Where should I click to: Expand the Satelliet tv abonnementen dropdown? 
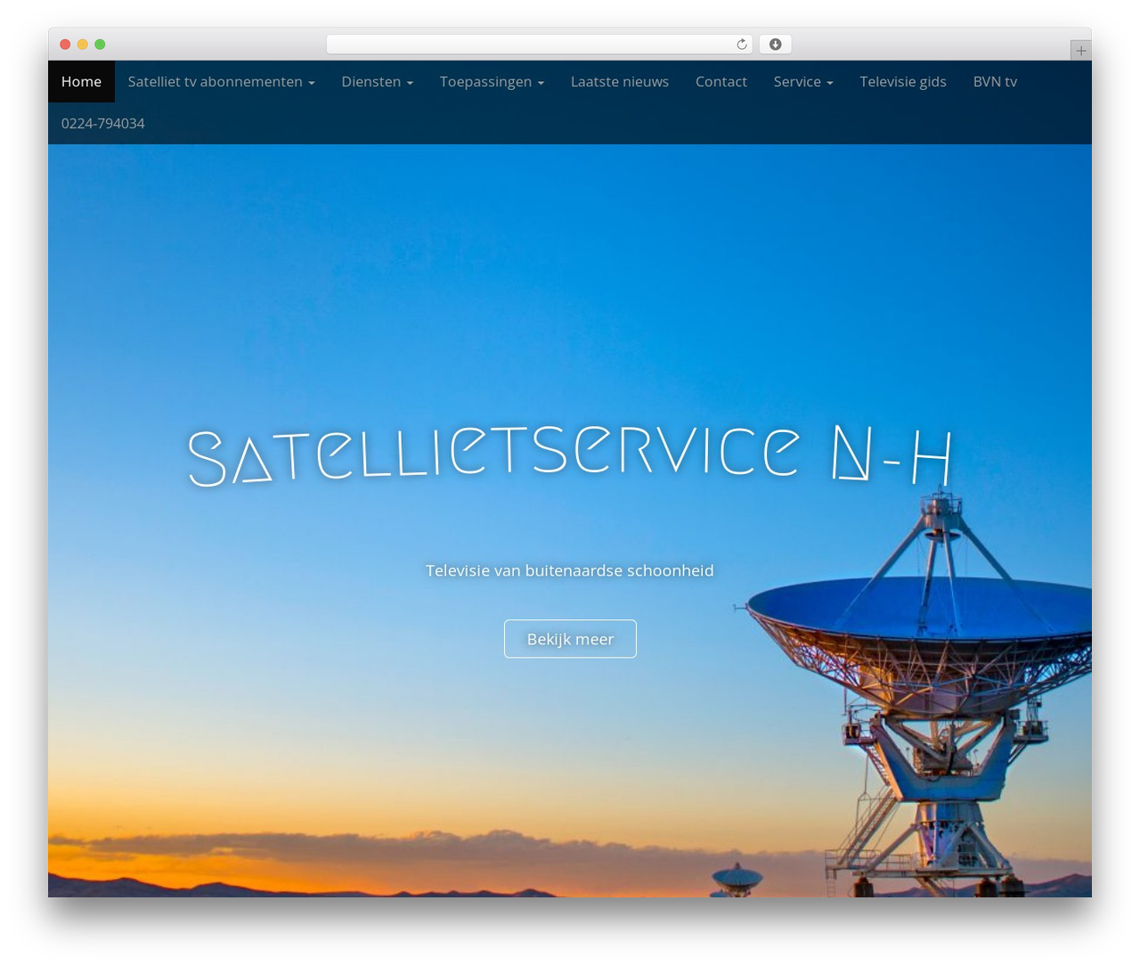(221, 82)
